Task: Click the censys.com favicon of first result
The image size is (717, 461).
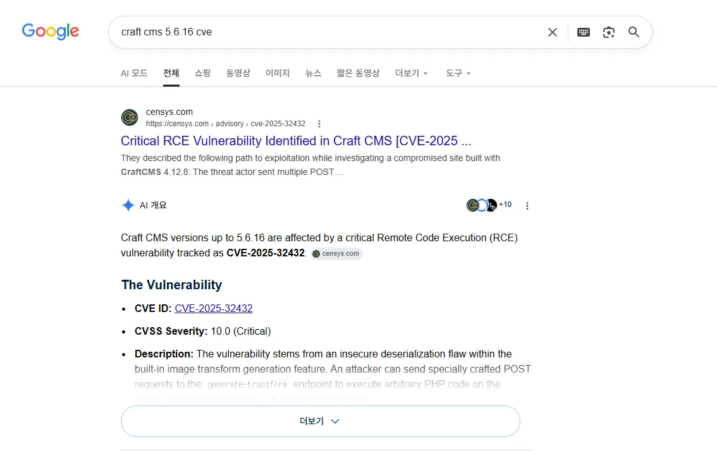Action: click(x=130, y=117)
